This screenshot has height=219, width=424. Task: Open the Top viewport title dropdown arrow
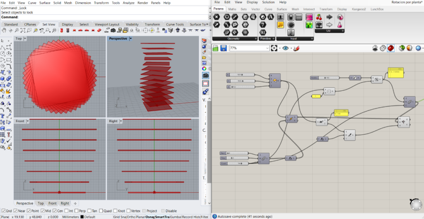pyautogui.click(x=25, y=38)
